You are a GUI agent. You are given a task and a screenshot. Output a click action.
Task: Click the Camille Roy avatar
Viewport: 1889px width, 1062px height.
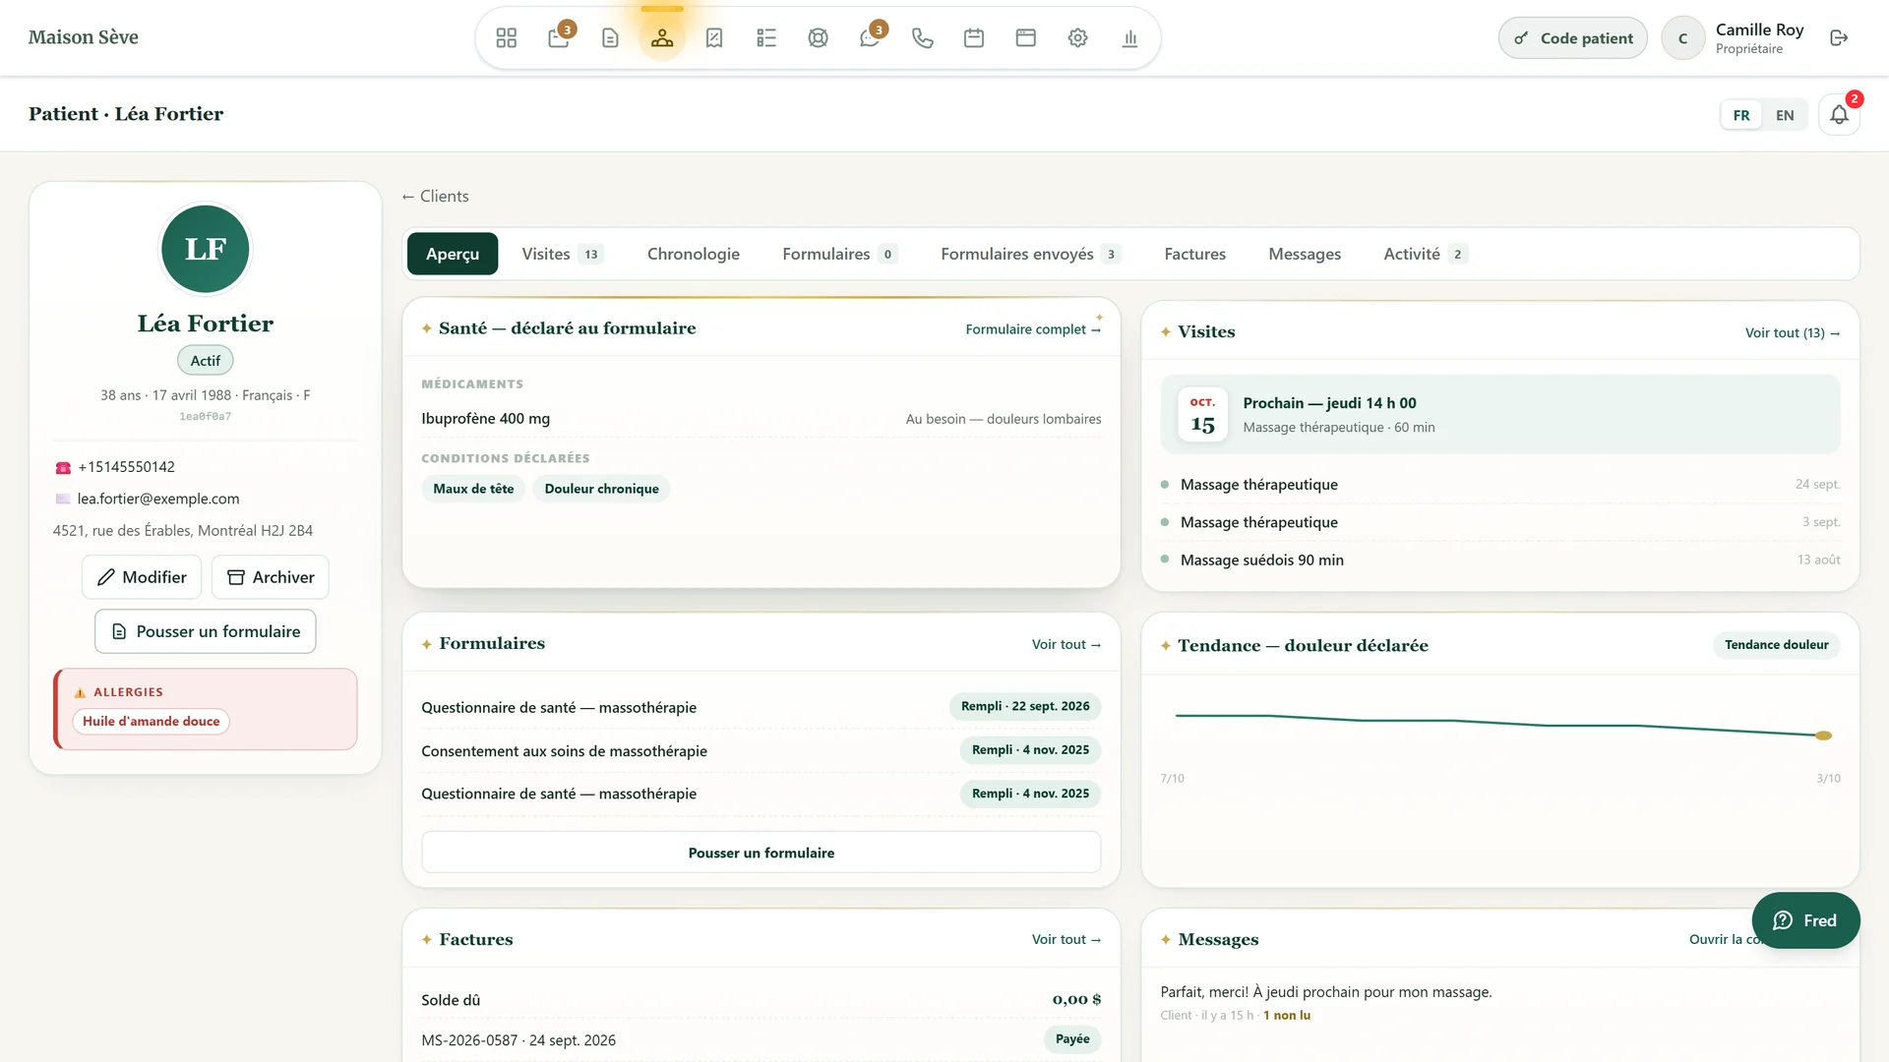coord(1682,38)
